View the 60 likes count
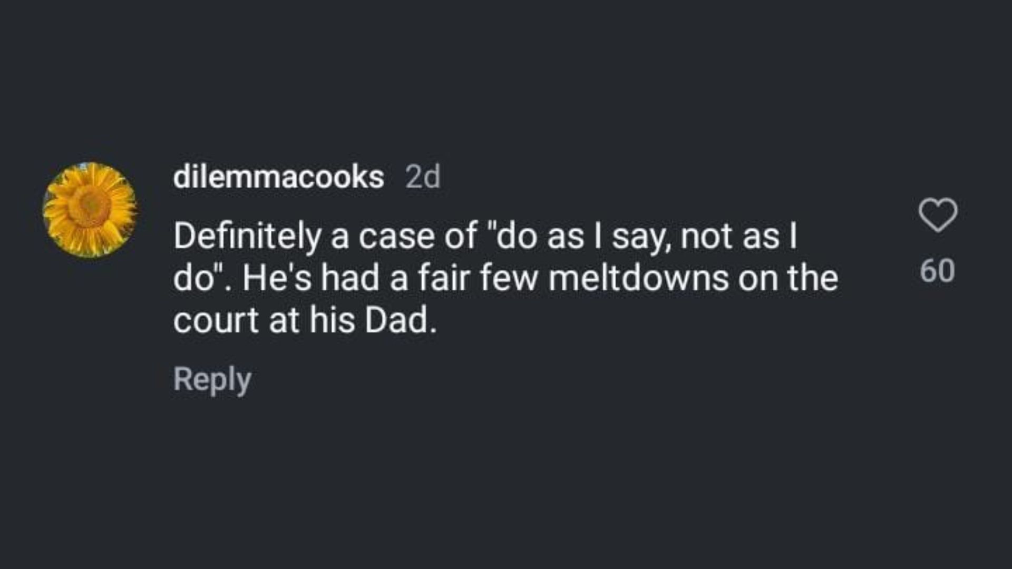 coord(937,271)
